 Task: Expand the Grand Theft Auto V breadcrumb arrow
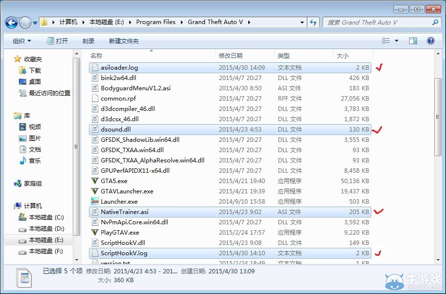[249, 22]
